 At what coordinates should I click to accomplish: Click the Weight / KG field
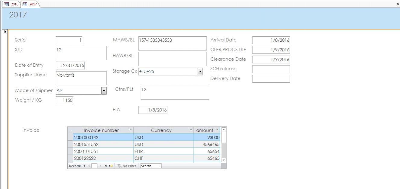(x=64, y=100)
